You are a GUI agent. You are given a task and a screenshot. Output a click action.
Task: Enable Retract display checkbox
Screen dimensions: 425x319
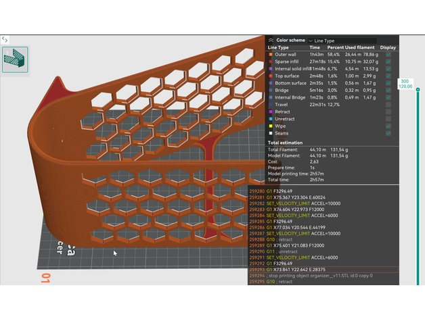[x=388, y=111]
